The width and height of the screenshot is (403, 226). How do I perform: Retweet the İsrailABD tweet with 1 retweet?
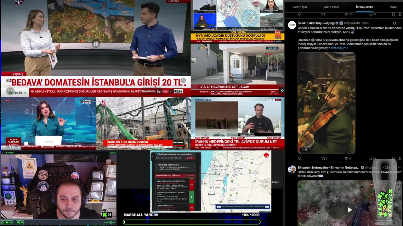click(324, 159)
